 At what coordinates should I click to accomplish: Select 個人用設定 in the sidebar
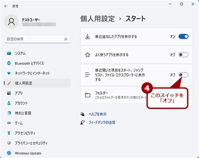pyautogui.click(x=37, y=83)
